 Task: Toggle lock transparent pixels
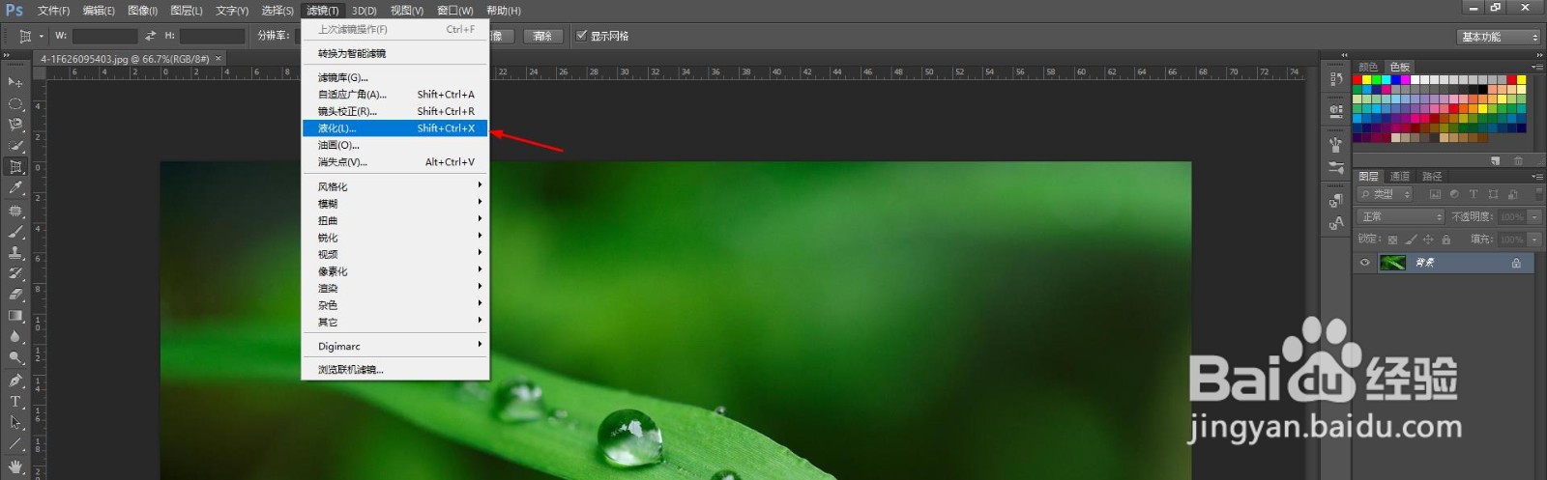coord(1392,240)
